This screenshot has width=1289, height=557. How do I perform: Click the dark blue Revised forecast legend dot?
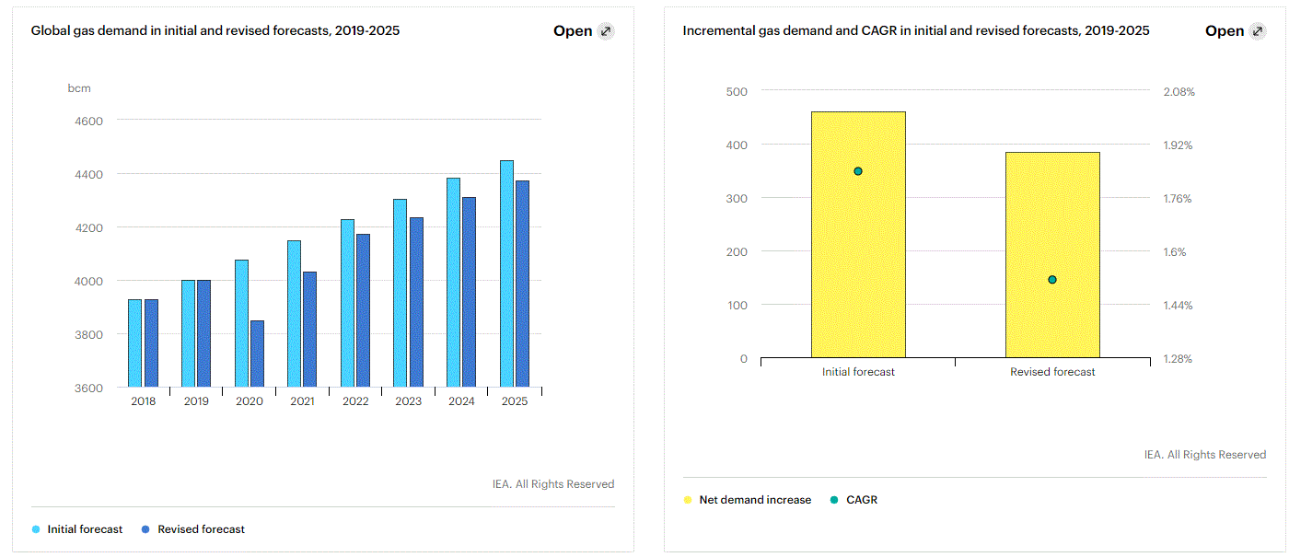pos(145,529)
